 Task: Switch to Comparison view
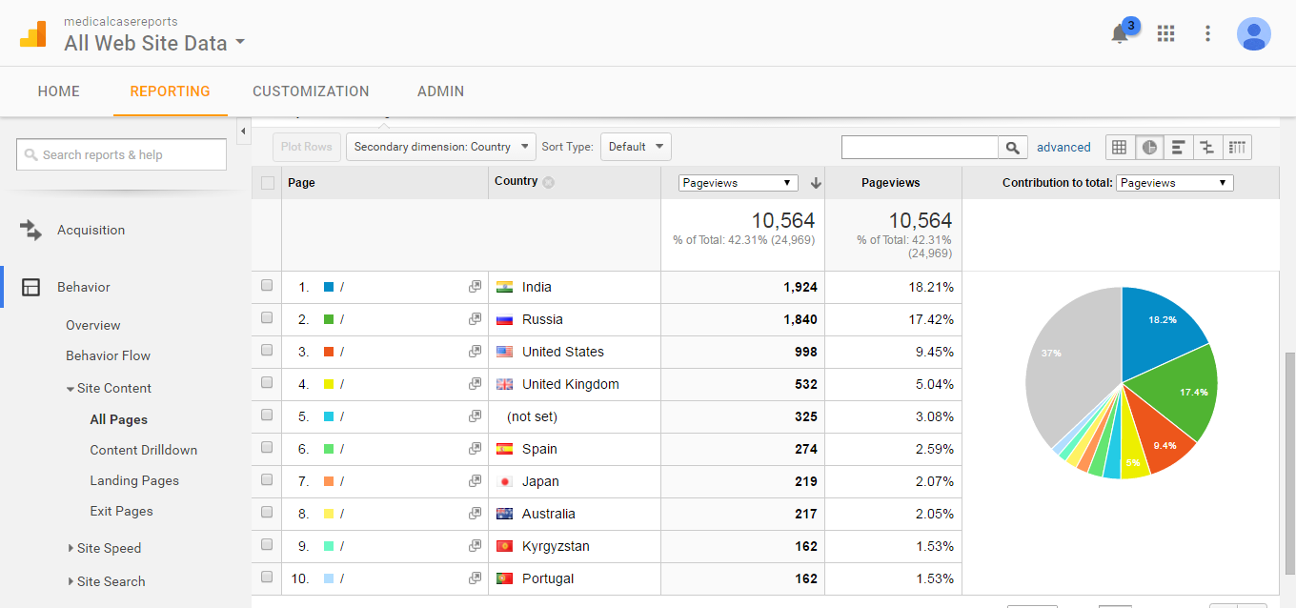click(x=1207, y=147)
